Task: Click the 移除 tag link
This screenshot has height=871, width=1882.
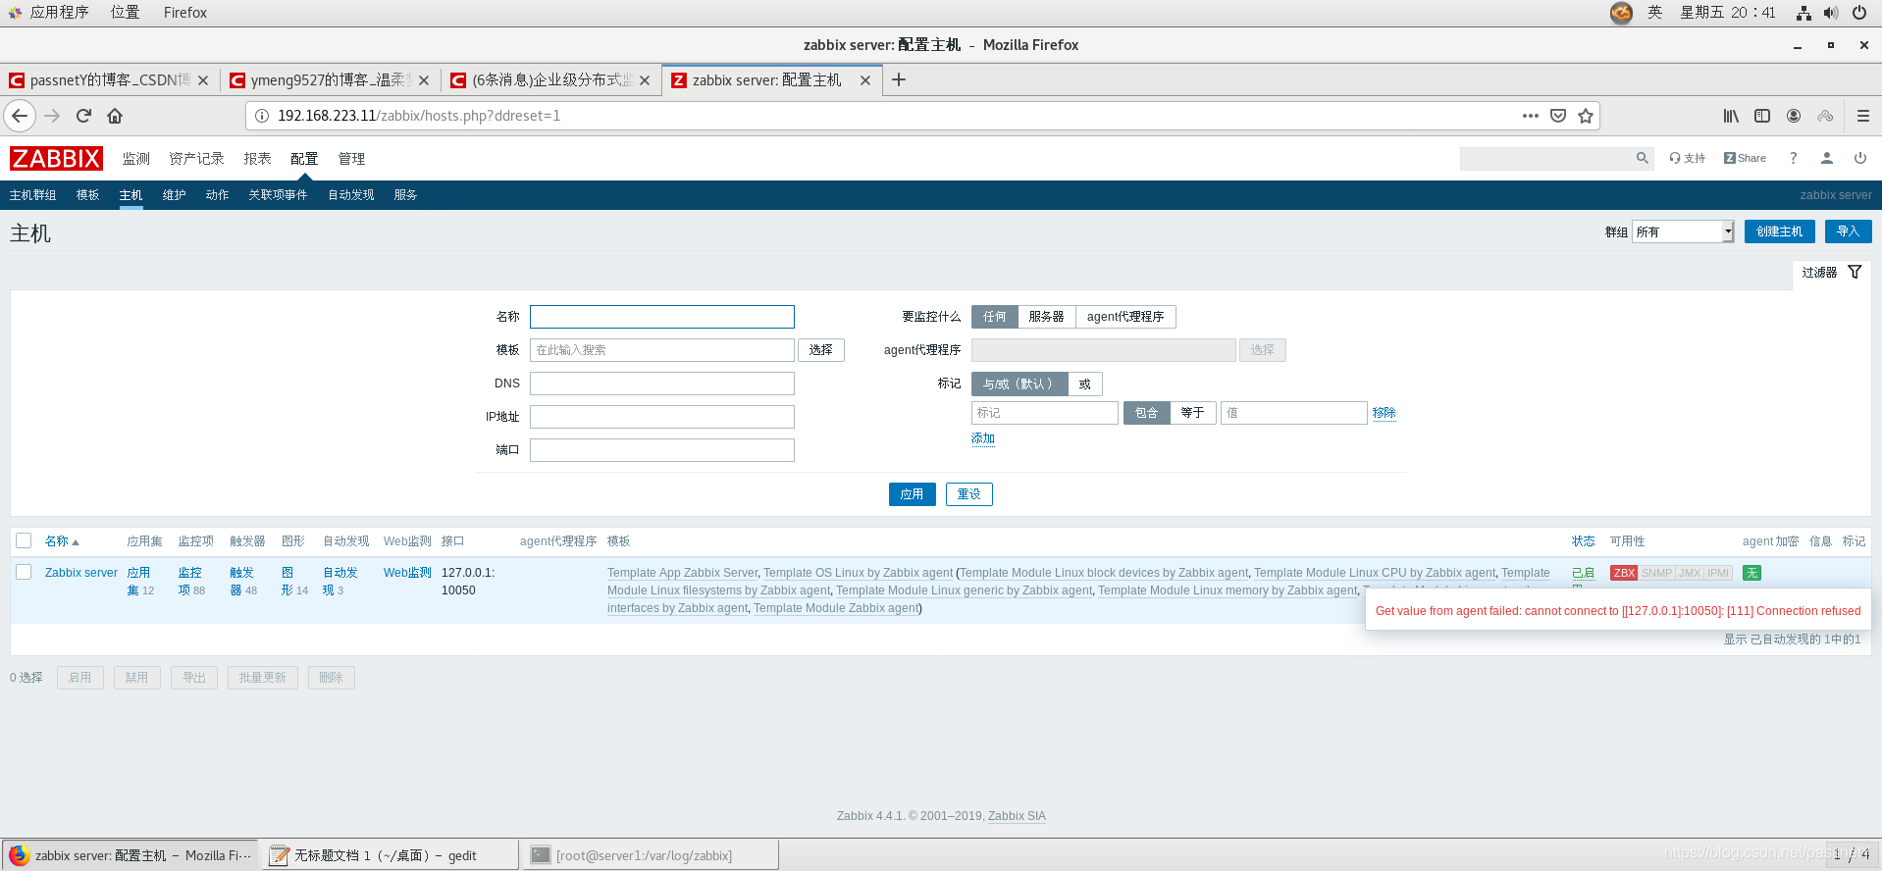Action: click(x=1384, y=413)
